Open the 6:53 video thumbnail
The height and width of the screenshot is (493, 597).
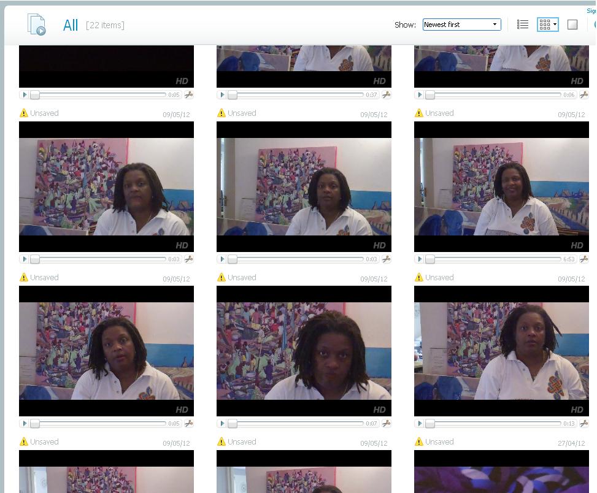(x=501, y=186)
